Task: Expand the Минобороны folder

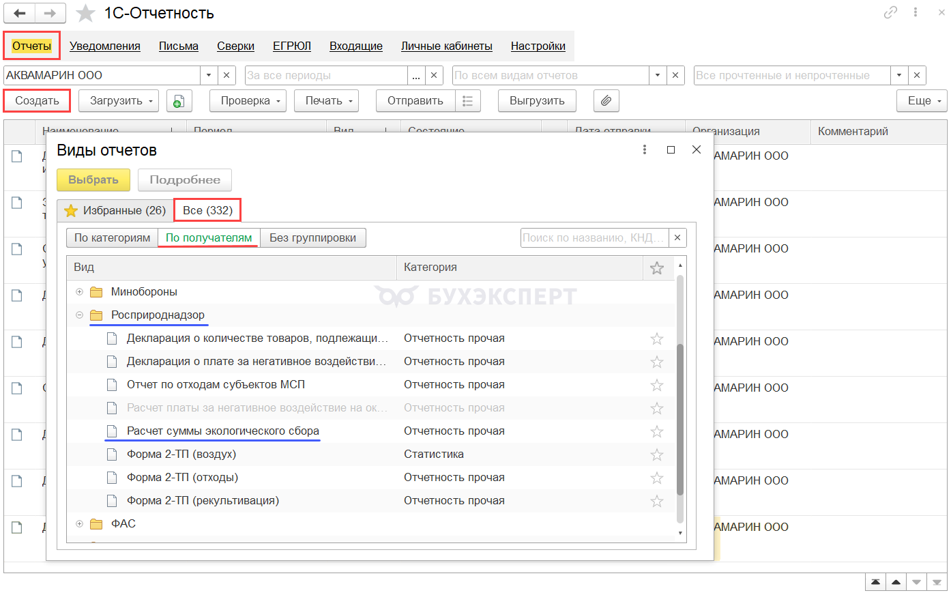Action: point(80,292)
